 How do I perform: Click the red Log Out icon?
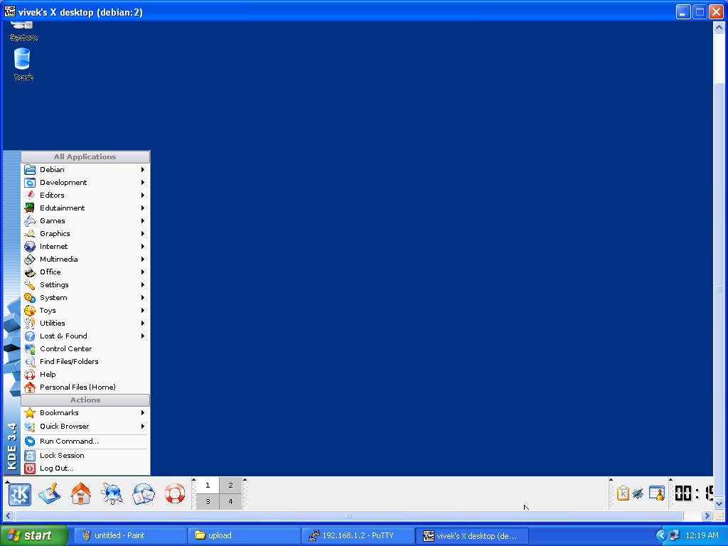pyautogui.click(x=30, y=469)
